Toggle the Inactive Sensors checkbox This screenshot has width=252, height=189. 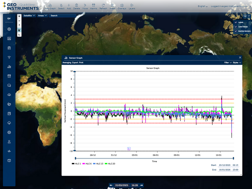point(236,31)
